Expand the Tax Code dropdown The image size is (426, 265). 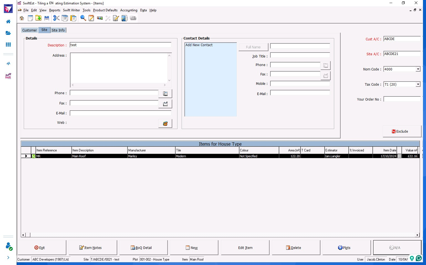418,84
